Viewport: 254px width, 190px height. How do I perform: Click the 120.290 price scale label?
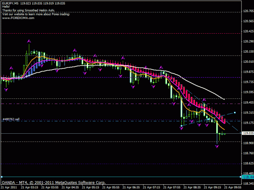tap(248, 41)
